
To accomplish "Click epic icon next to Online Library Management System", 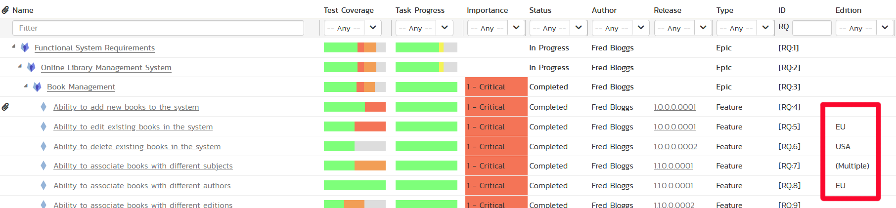I will click(x=31, y=67).
